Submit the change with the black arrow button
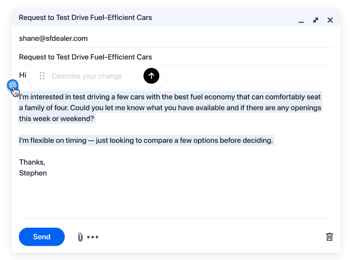350x260 pixels. pos(151,76)
